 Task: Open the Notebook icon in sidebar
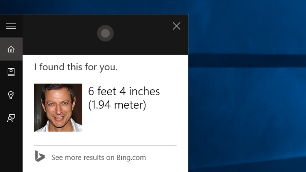(11, 72)
